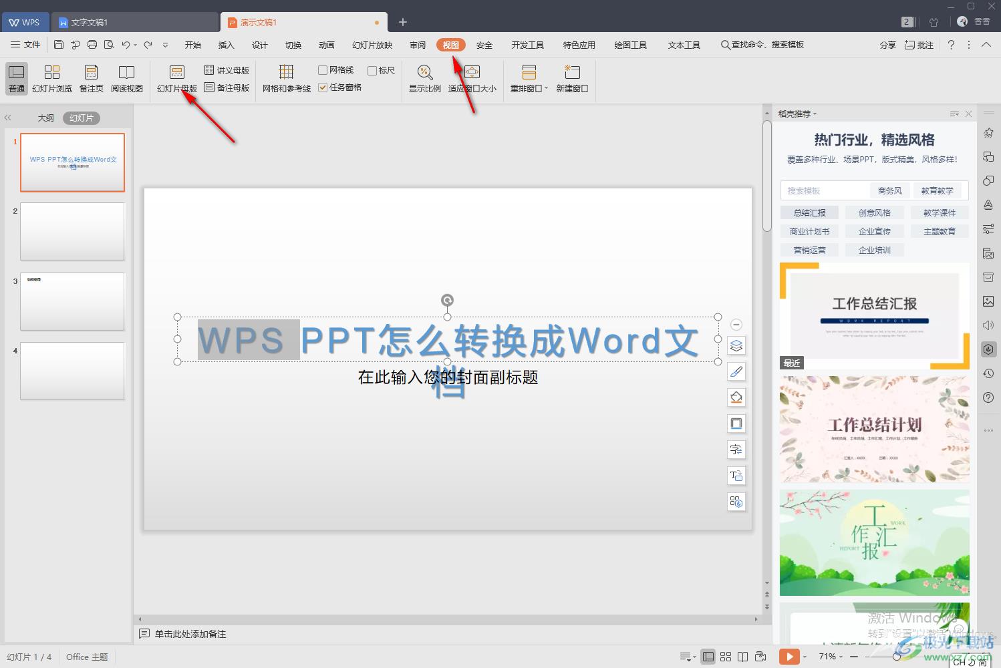Open Slide Sorter view (幻灯片浏览)

click(x=52, y=79)
